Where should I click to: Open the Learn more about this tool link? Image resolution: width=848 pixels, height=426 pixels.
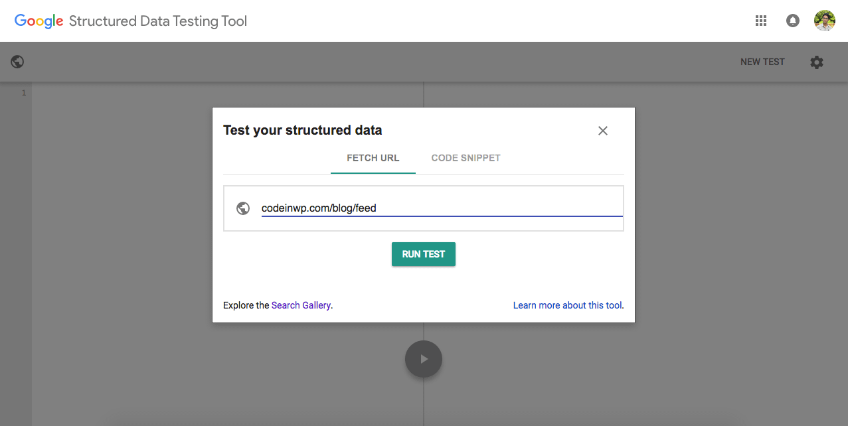[x=568, y=305]
